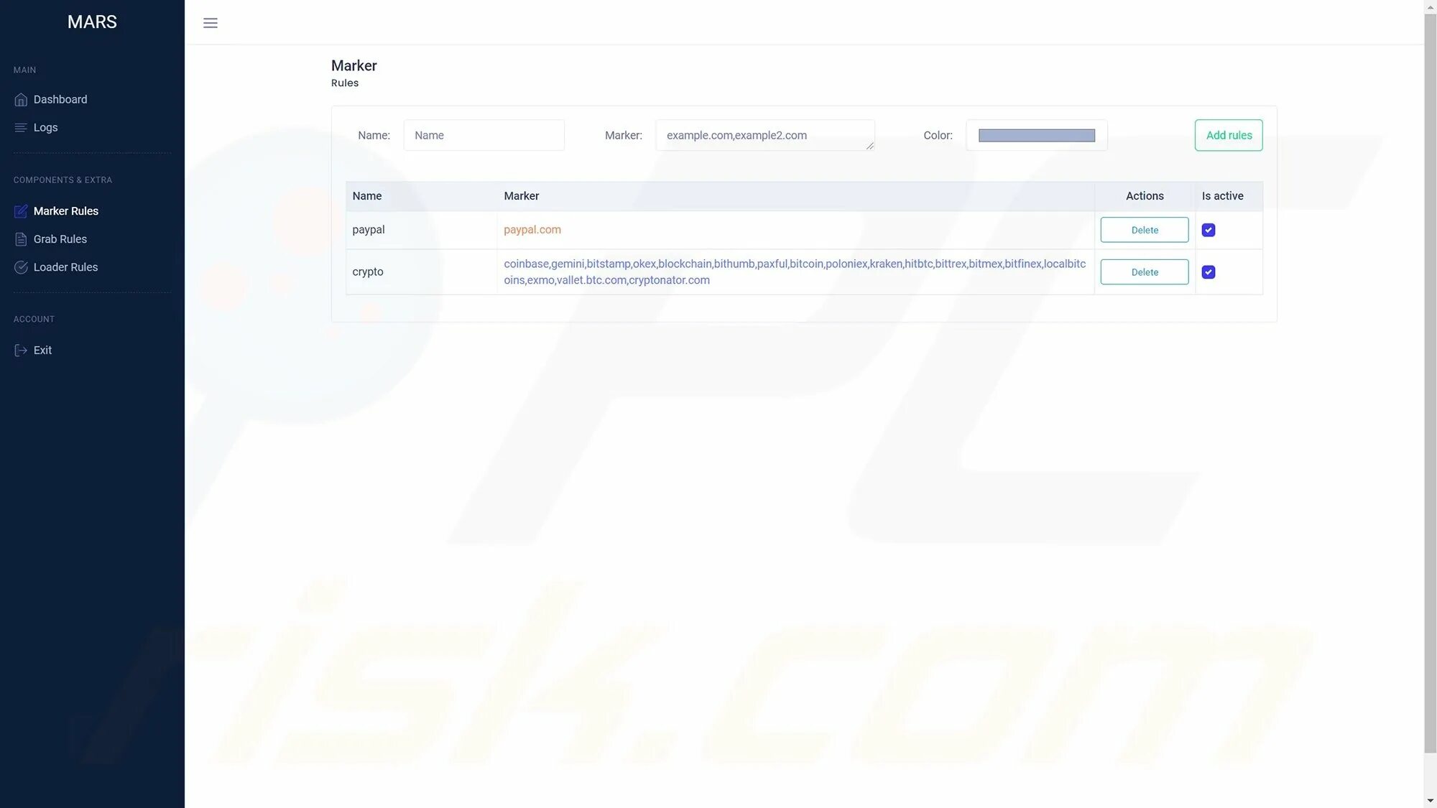Toggle active checkbox for paypal rule

(x=1208, y=229)
